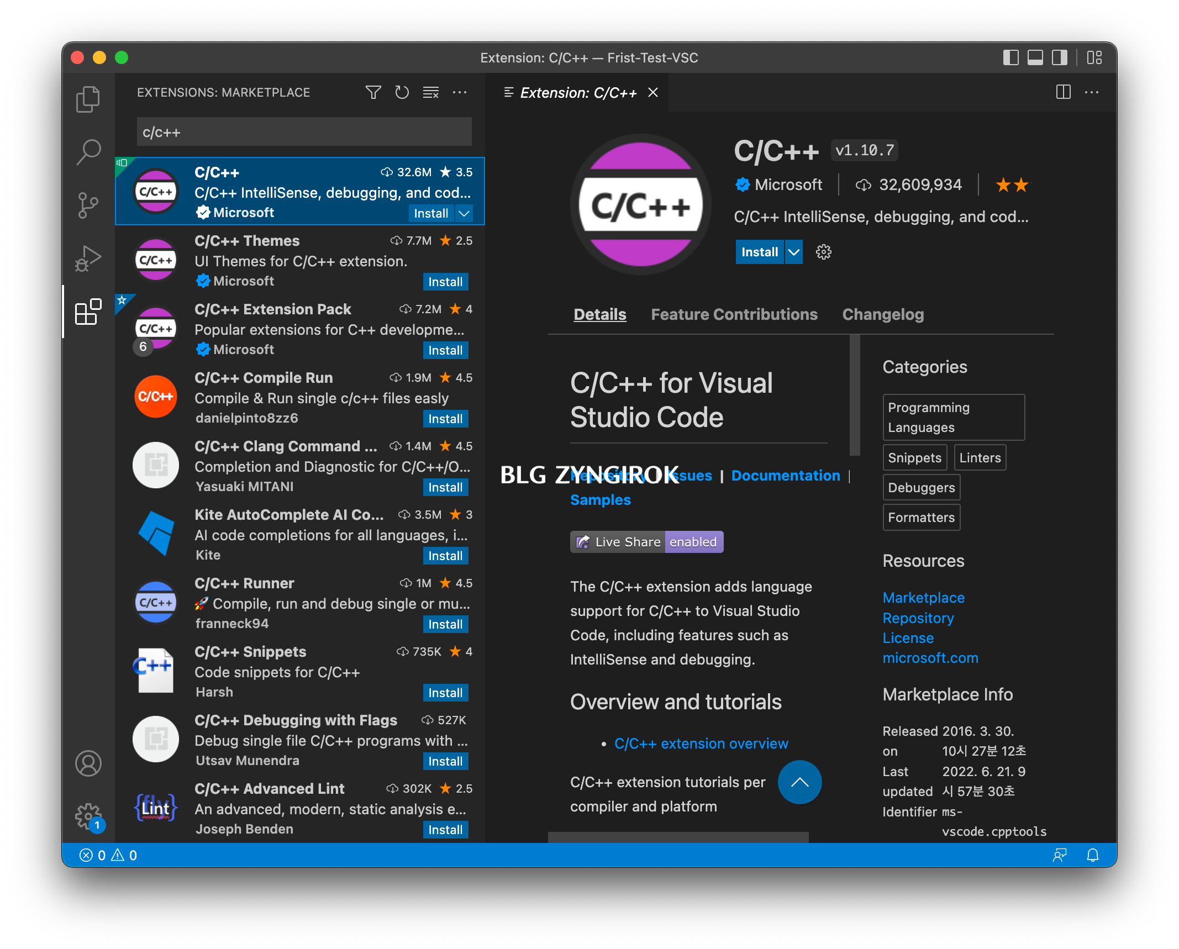Switch to the Feature Contributions tab
Image resolution: width=1179 pixels, height=949 pixels.
click(x=734, y=314)
